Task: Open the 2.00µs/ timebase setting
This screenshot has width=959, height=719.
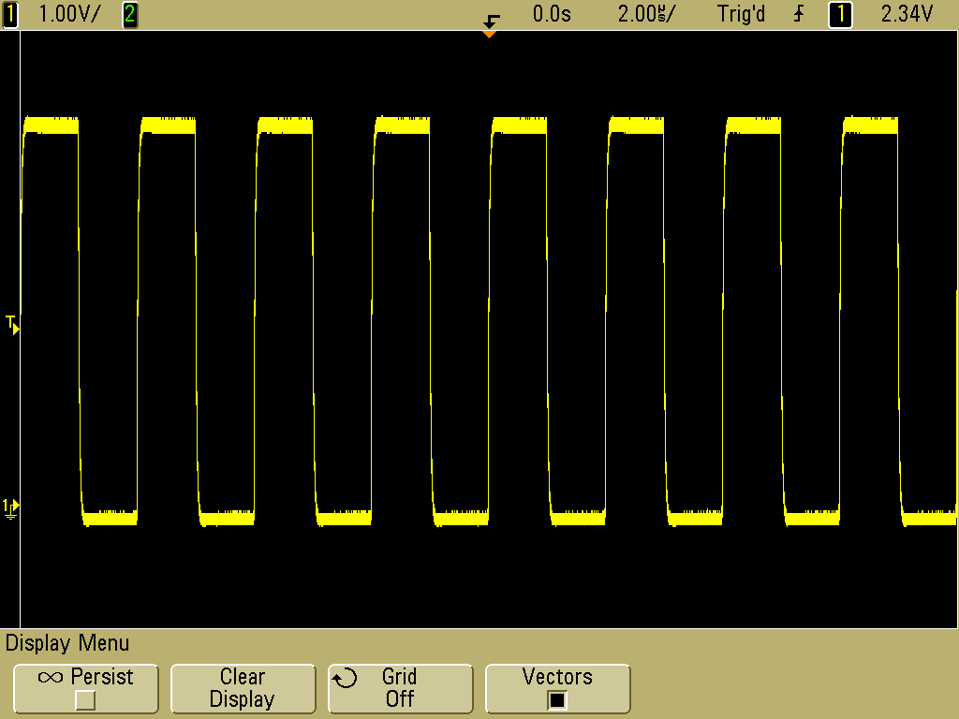Action: 646,14
